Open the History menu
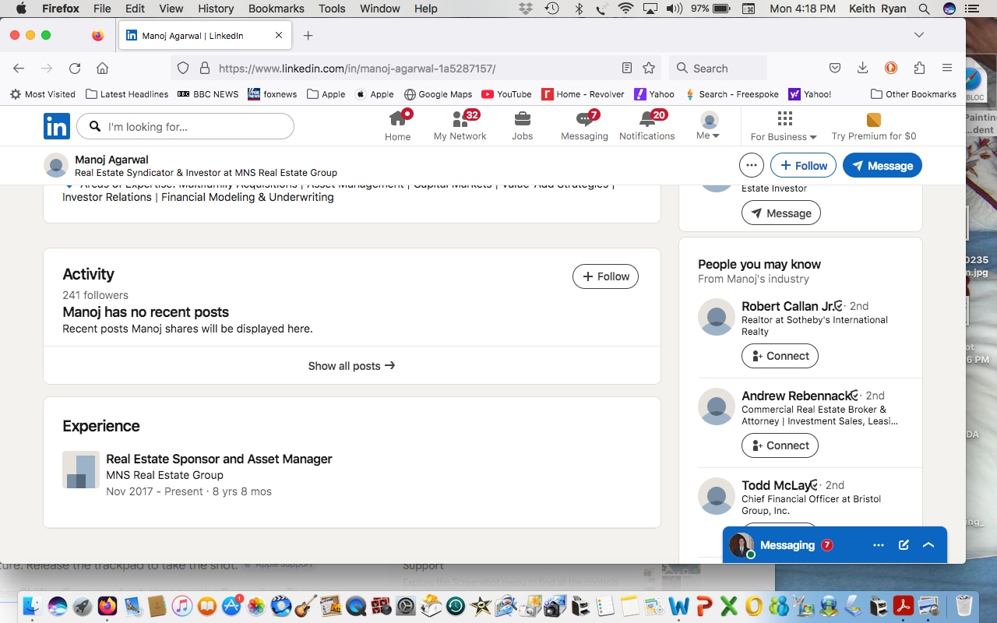 point(216,9)
